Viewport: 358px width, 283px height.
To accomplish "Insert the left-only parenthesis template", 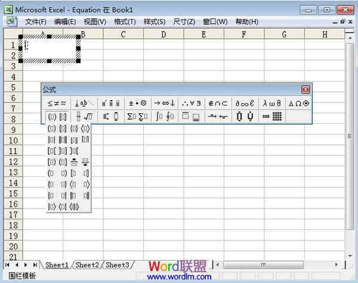I will (x=51, y=173).
